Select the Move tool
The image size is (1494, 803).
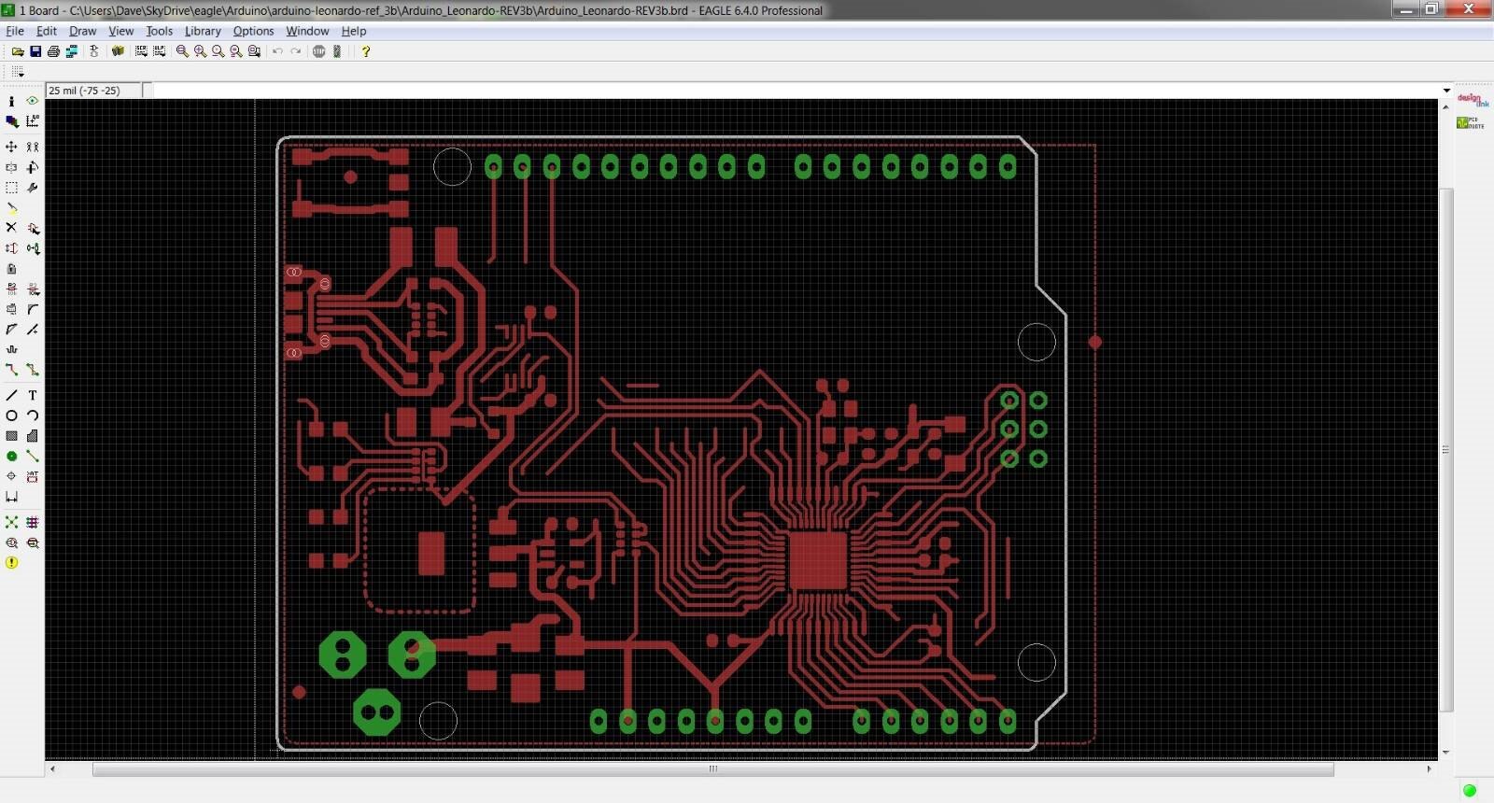(x=11, y=147)
